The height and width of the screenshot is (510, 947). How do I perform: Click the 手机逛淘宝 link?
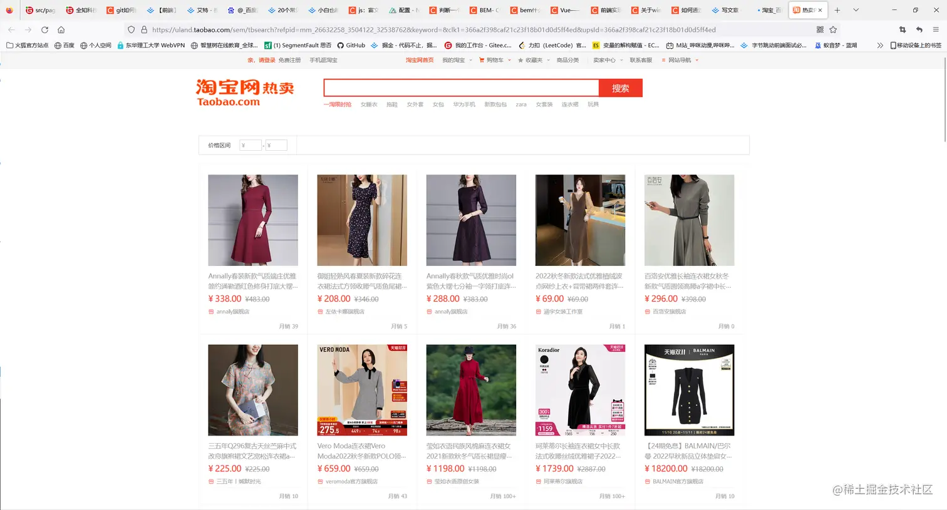[x=323, y=60]
